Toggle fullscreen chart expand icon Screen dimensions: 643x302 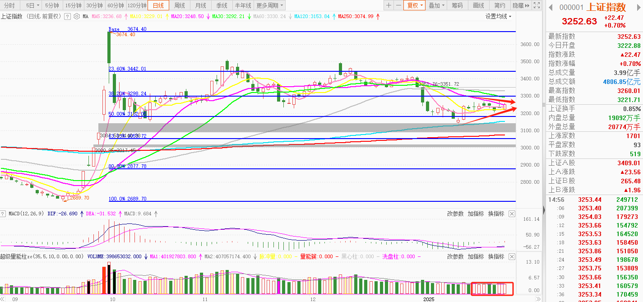(x=537, y=5)
